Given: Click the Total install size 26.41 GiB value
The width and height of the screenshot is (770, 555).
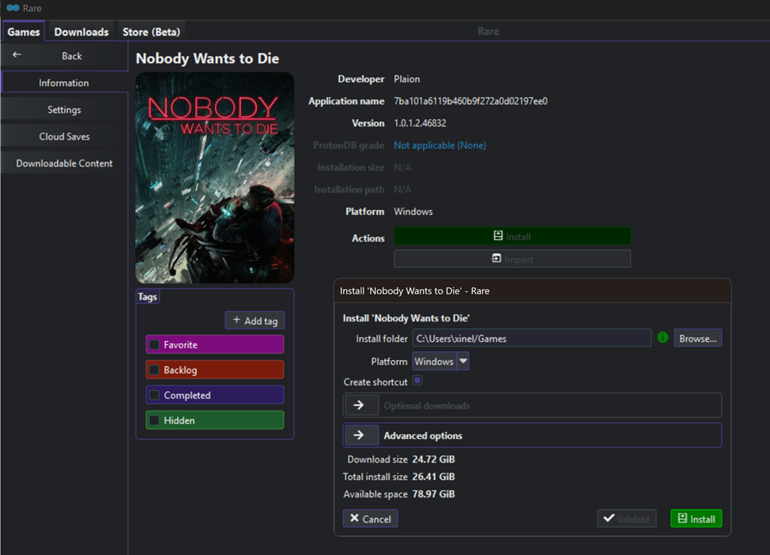Looking at the screenshot, I should tap(433, 477).
